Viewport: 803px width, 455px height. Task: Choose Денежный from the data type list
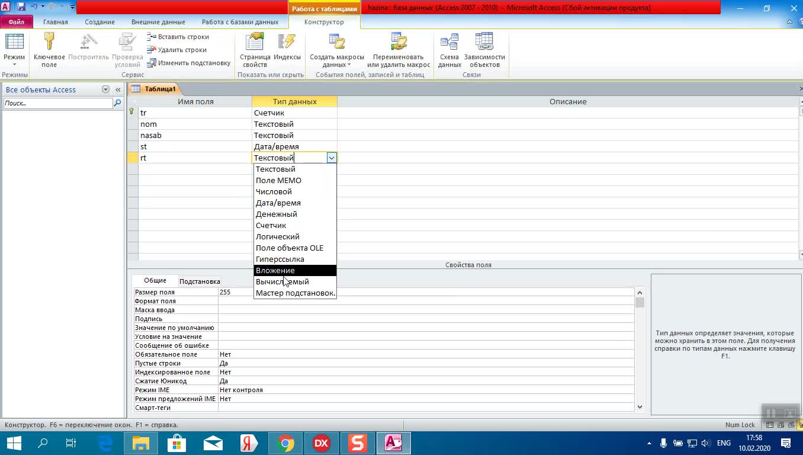(295, 214)
